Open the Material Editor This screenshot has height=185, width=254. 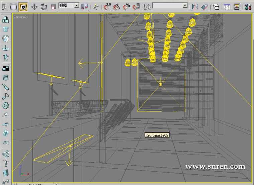coord(248,7)
